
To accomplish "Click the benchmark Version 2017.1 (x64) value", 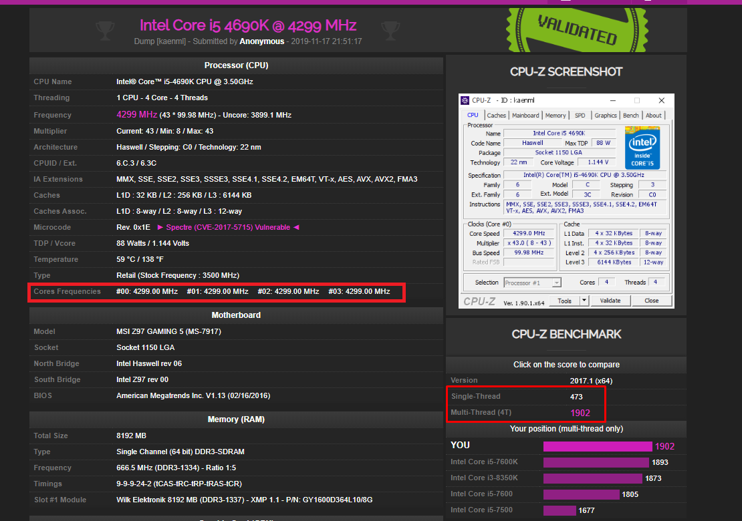I will 591,381.
